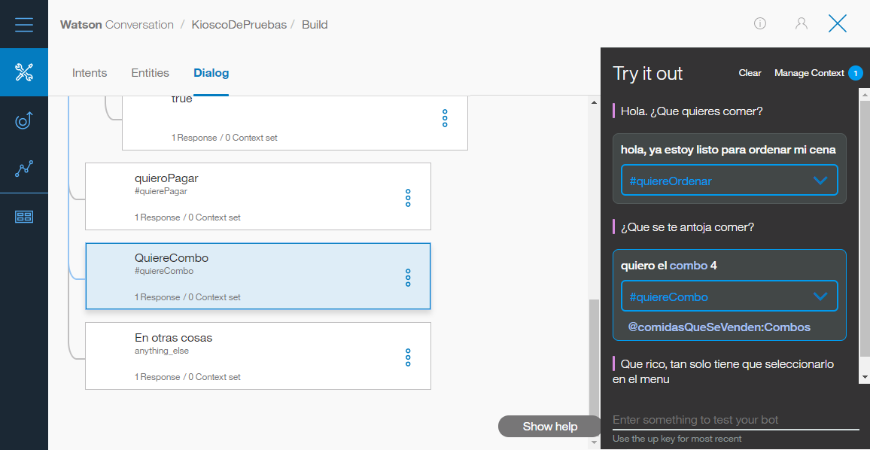Click the anything_else condition text
Image resolution: width=870 pixels, height=450 pixels.
162,351
